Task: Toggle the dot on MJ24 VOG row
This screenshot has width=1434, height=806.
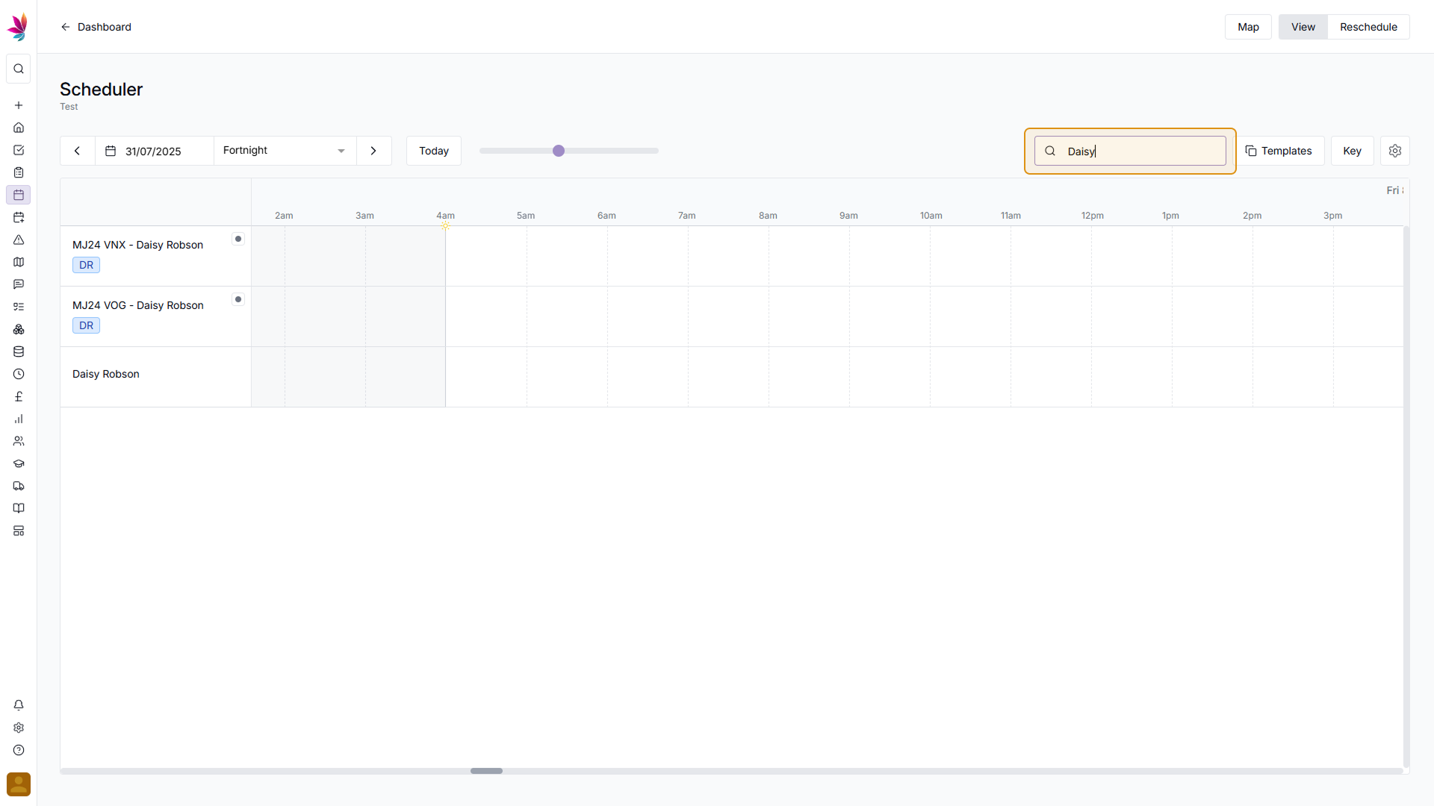Action: tap(238, 299)
